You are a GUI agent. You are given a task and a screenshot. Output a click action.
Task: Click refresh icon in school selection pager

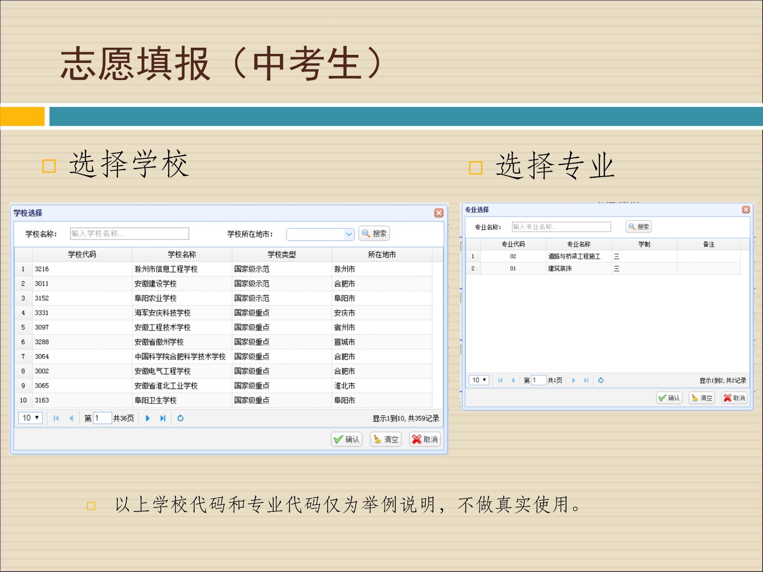pyautogui.click(x=180, y=418)
